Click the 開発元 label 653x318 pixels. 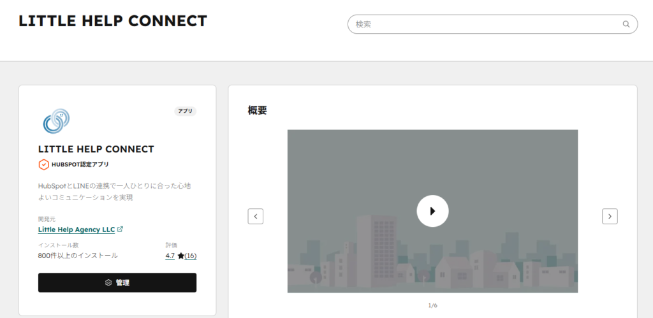pos(47,219)
